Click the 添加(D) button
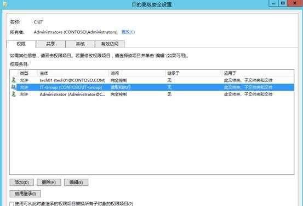303x206 pixels. (x=22, y=183)
